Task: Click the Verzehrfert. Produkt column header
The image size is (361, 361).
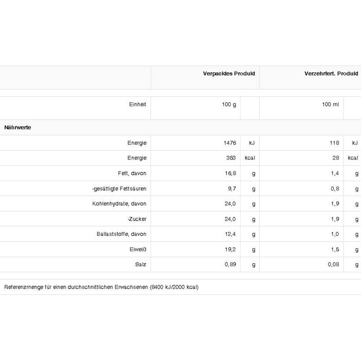Action: (331, 74)
